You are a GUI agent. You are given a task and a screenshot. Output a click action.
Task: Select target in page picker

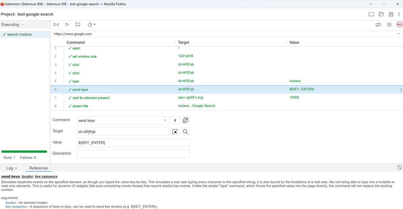175,132
